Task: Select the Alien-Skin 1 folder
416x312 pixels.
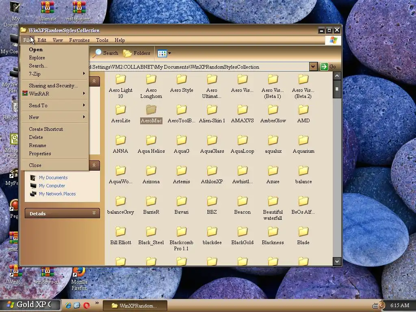Action: (x=212, y=114)
